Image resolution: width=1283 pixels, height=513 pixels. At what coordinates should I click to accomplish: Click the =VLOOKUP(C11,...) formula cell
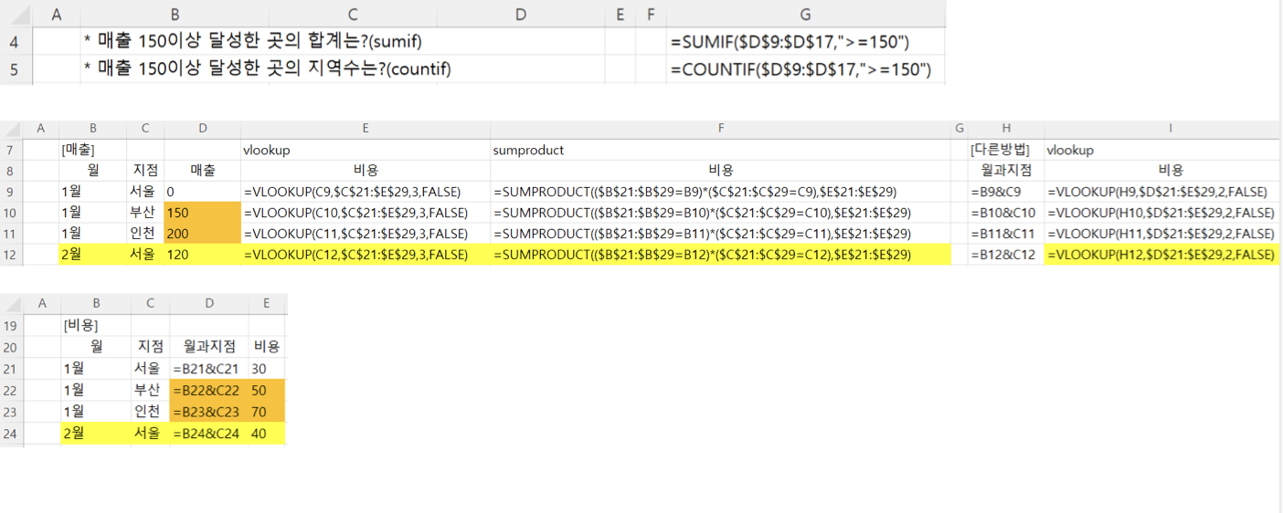coord(366,234)
